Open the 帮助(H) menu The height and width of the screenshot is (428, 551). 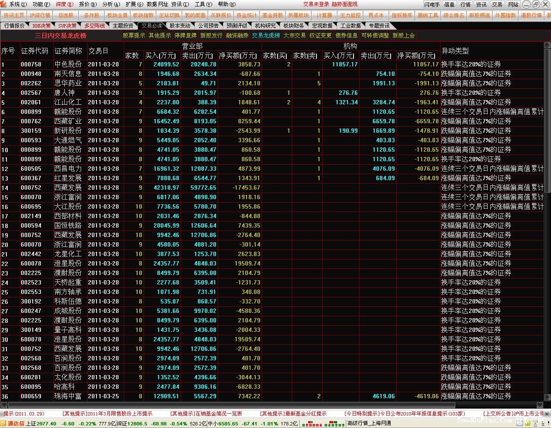point(227,4)
